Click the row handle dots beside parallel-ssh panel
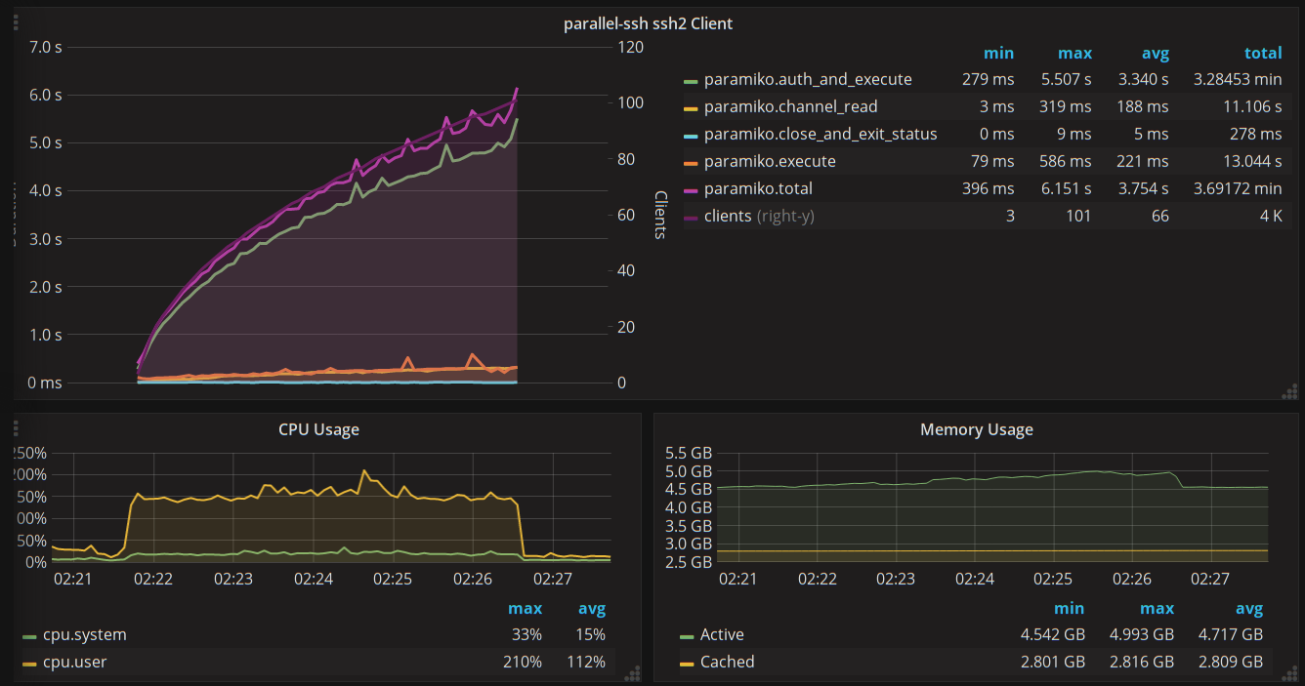The width and height of the screenshot is (1305, 686). [x=16, y=22]
